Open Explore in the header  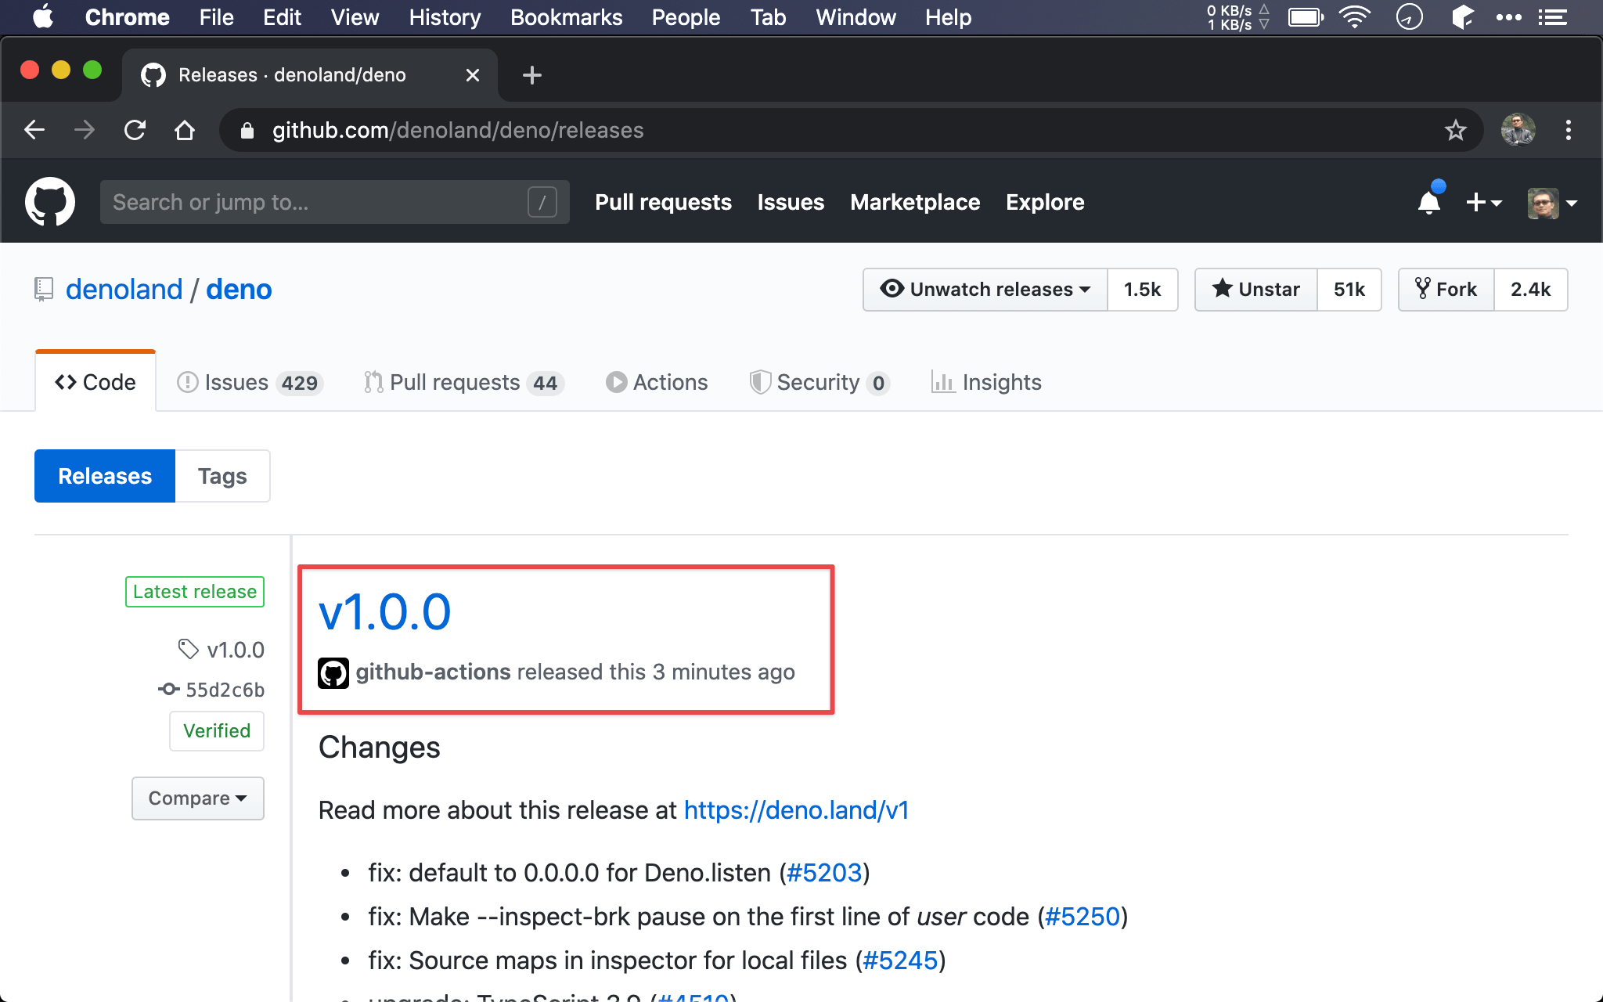pos(1045,202)
